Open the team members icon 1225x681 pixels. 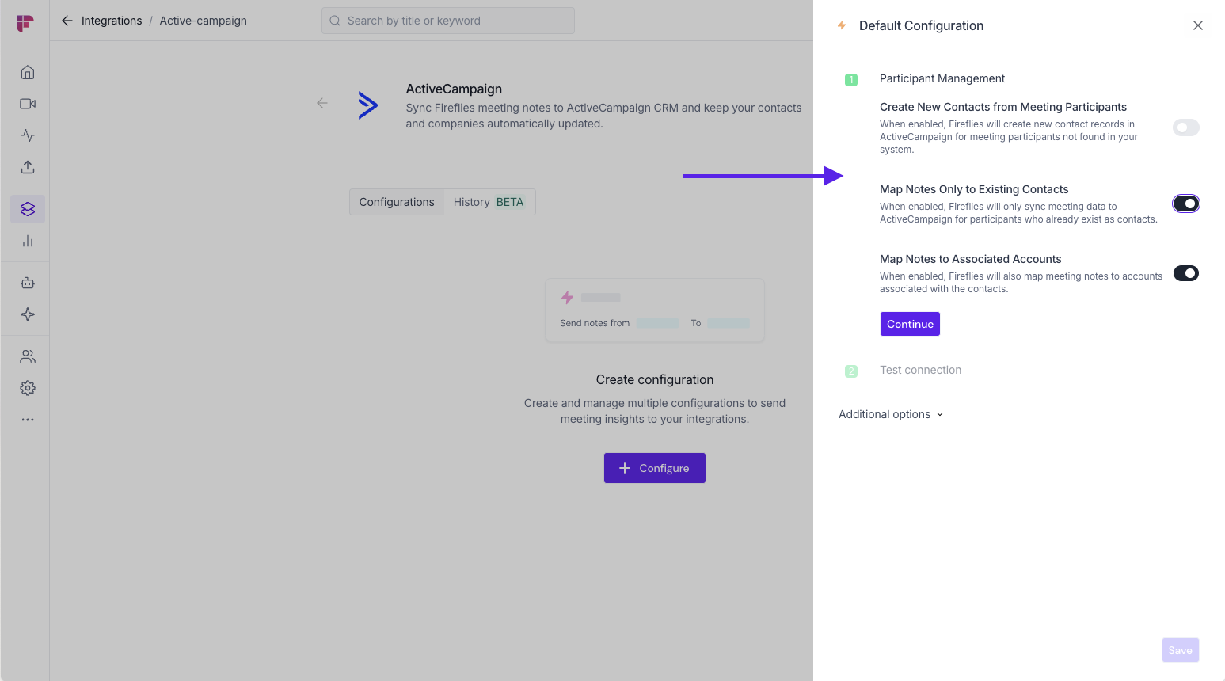coord(28,356)
